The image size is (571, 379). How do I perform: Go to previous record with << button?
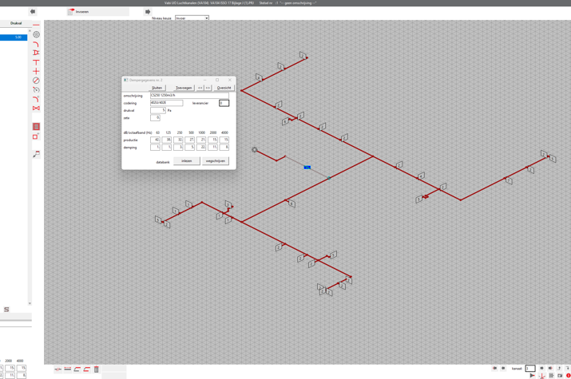click(x=200, y=88)
